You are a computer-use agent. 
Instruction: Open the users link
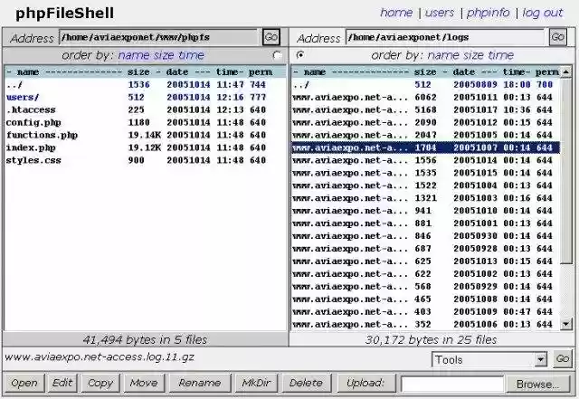439,13
